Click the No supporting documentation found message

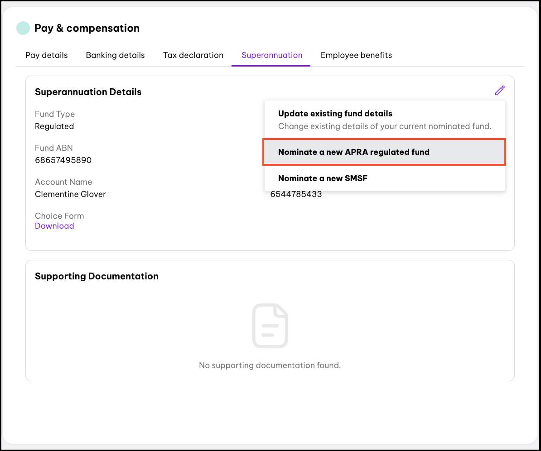[270, 365]
